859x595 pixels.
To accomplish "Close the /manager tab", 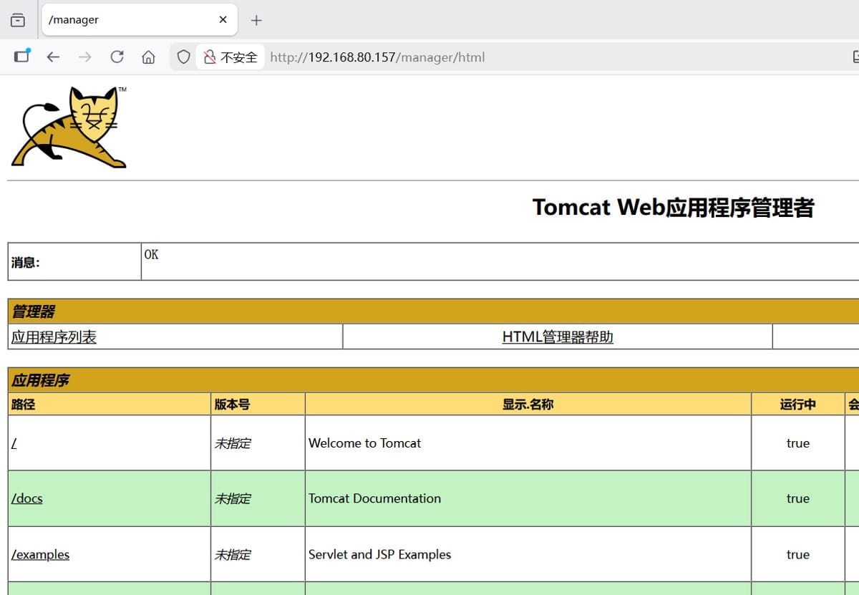I will pyautogui.click(x=223, y=20).
